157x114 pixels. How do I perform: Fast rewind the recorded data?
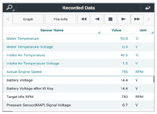tap(84, 19)
